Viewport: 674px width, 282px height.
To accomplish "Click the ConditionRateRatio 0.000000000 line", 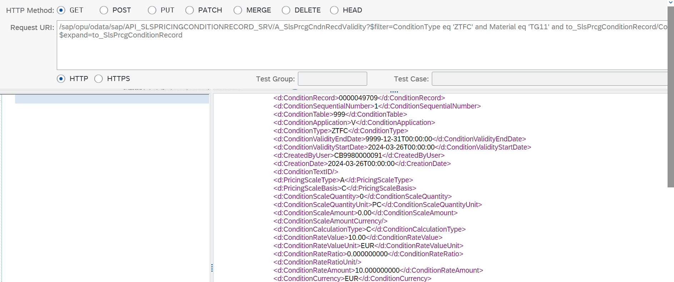I will click(368, 254).
